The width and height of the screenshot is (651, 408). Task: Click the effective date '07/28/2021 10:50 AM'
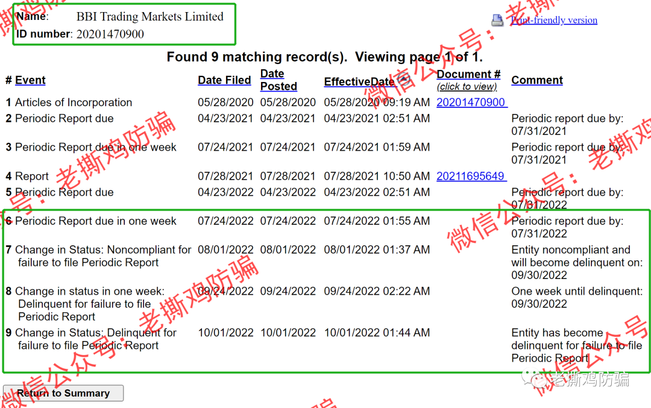point(377,176)
